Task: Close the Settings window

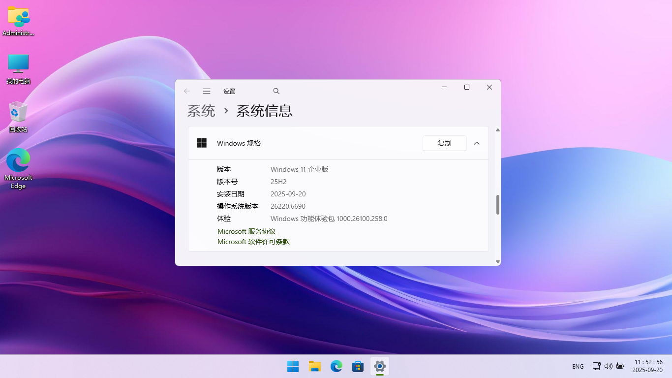Action: tap(489, 87)
